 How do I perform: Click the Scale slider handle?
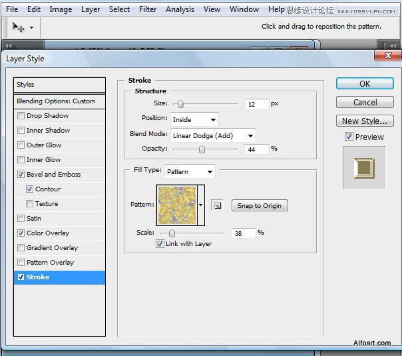coord(172,233)
